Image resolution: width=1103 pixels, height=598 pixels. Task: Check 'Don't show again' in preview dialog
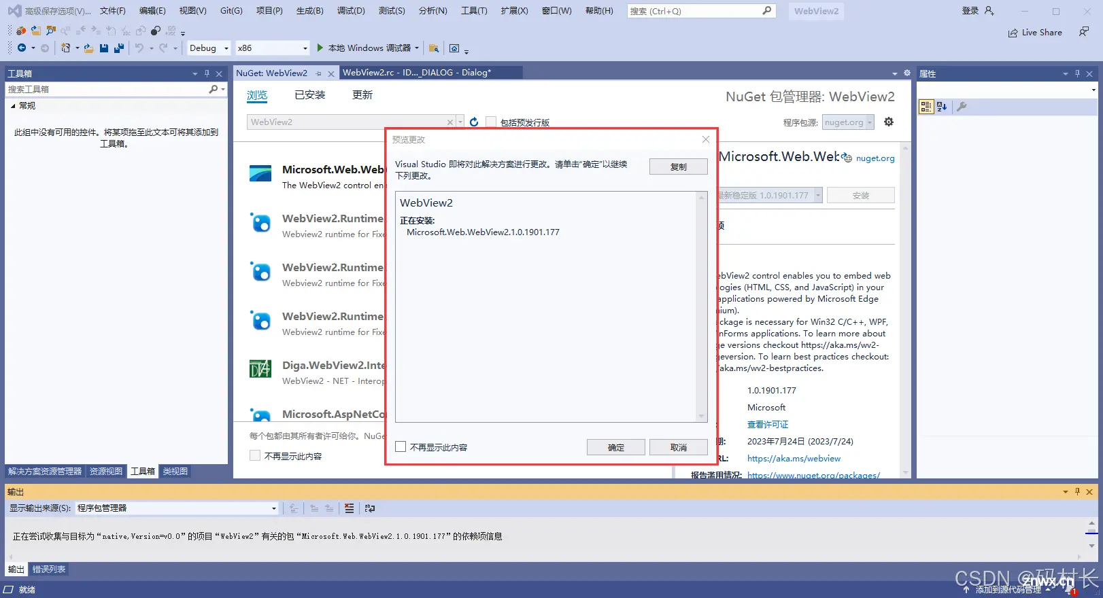401,447
